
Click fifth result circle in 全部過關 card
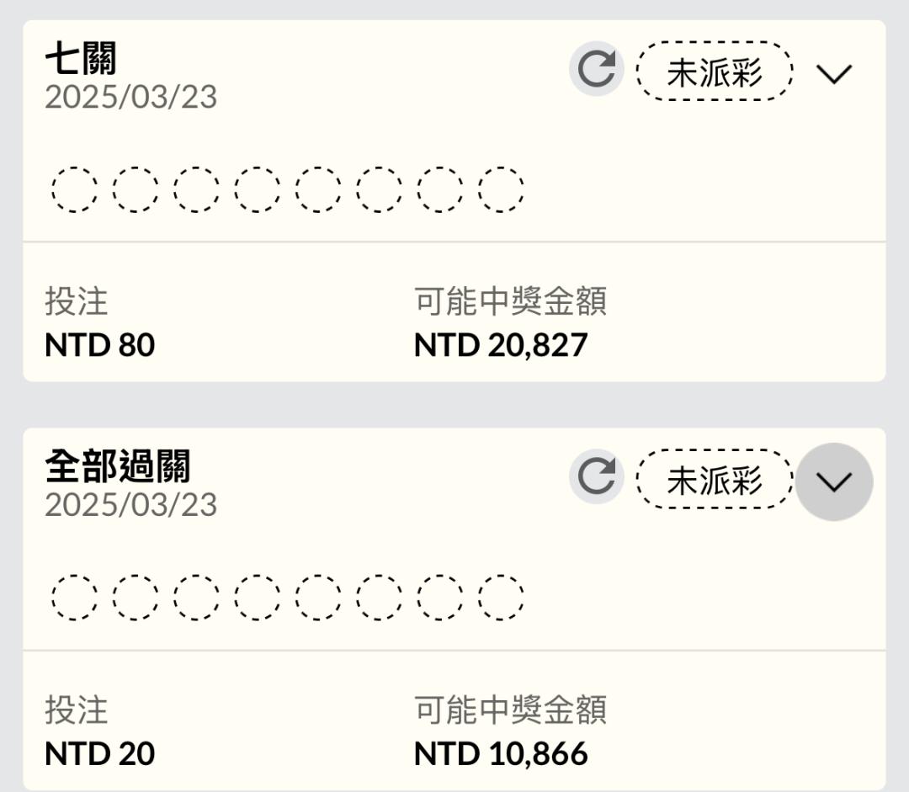(318, 598)
